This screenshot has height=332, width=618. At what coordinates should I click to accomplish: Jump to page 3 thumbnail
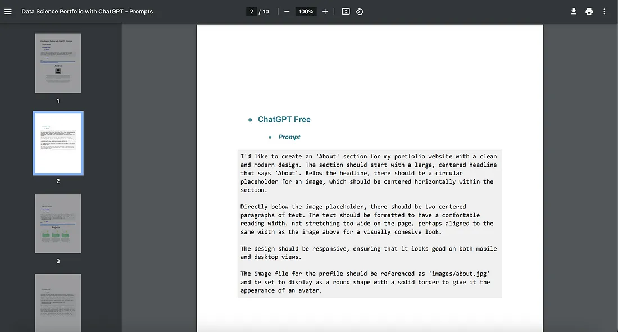58,223
